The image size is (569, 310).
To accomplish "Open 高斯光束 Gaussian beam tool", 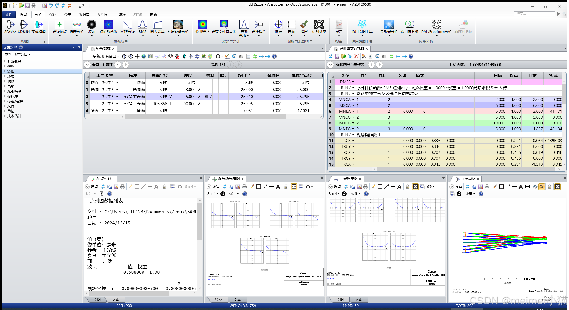I will point(244,28).
